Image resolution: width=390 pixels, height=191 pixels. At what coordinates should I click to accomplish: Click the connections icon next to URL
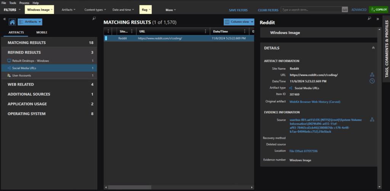tap(372, 75)
